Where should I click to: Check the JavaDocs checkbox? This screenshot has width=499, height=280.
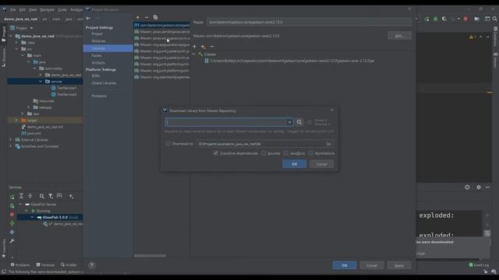coord(286,153)
